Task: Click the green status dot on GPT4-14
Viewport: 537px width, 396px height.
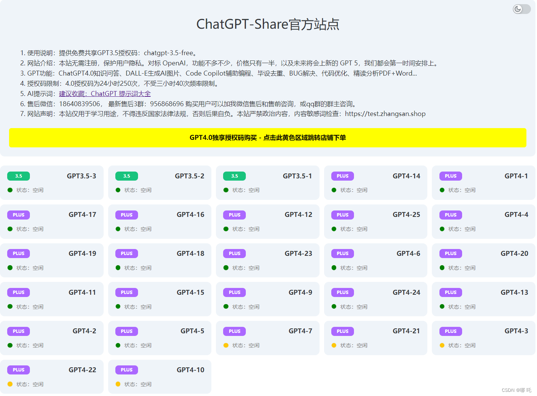Action: click(334, 190)
